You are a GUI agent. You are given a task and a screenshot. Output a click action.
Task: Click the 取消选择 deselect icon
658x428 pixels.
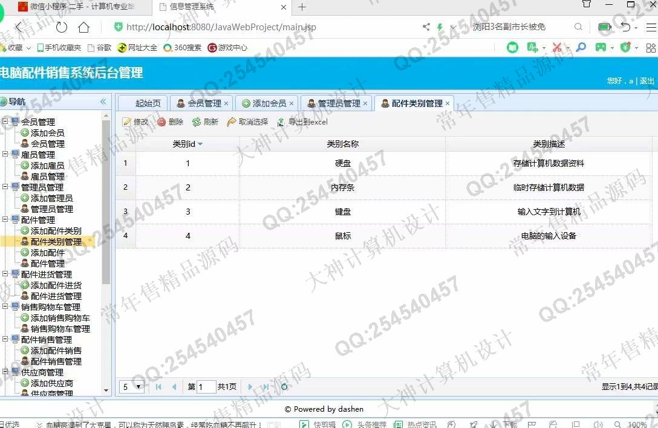232,122
